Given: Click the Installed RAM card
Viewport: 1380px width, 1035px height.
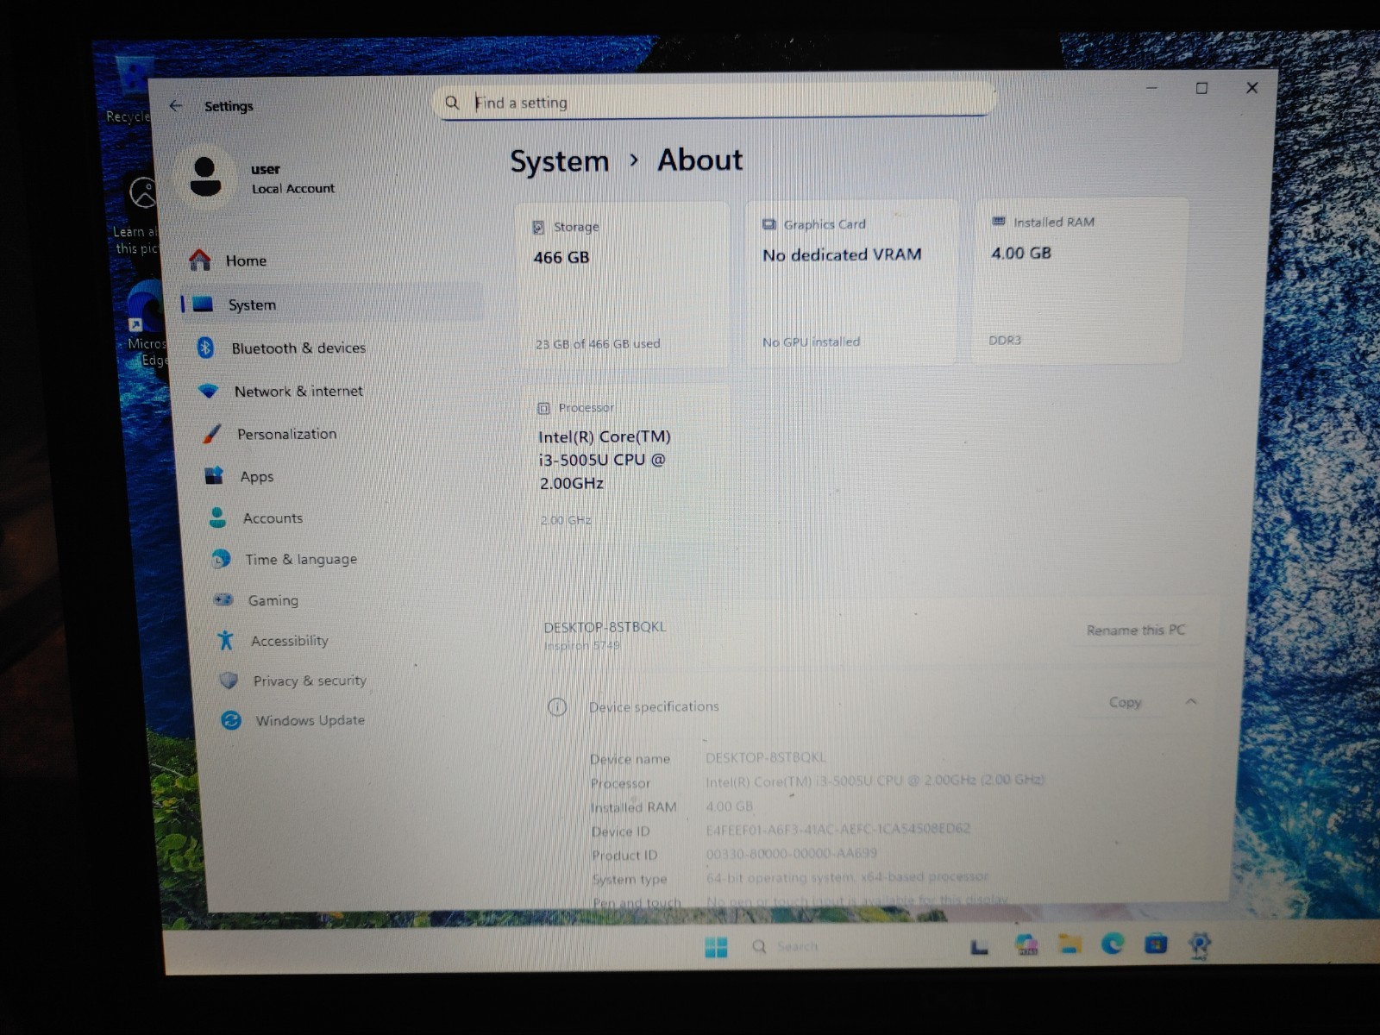Looking at the screenshot, I should [x=1079, y=280].
